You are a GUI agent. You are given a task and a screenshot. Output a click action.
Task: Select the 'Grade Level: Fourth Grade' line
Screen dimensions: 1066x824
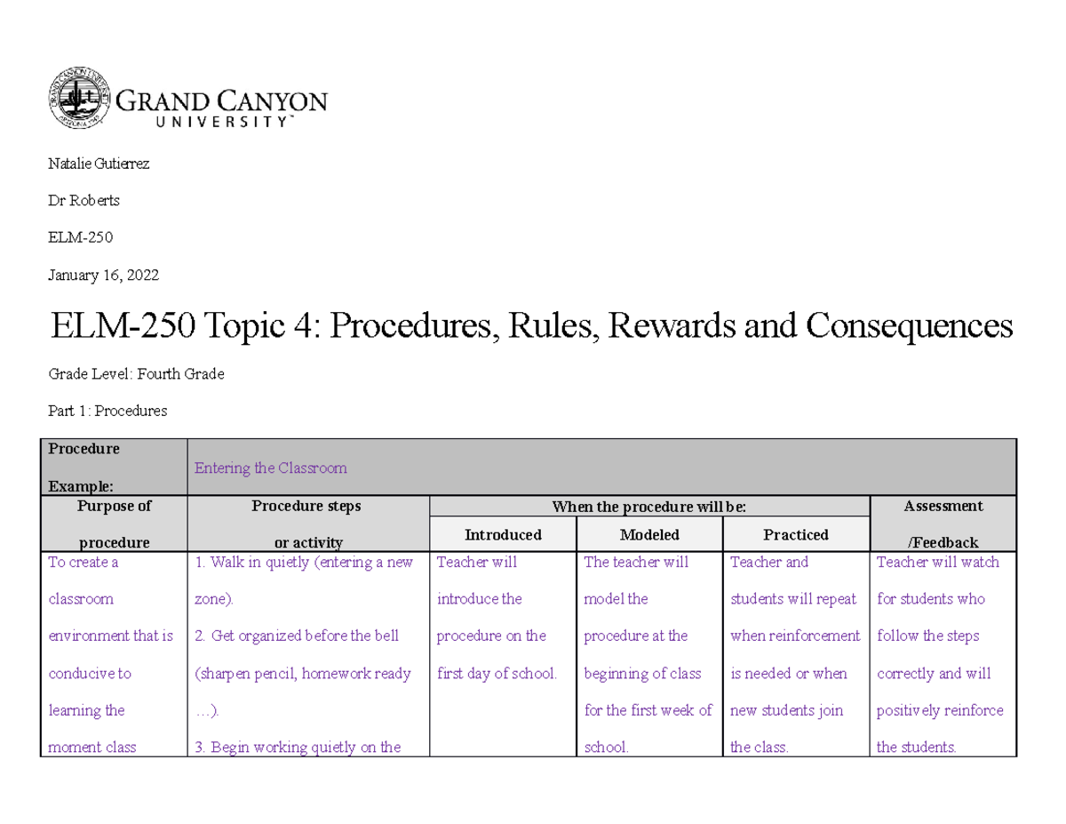136,373
